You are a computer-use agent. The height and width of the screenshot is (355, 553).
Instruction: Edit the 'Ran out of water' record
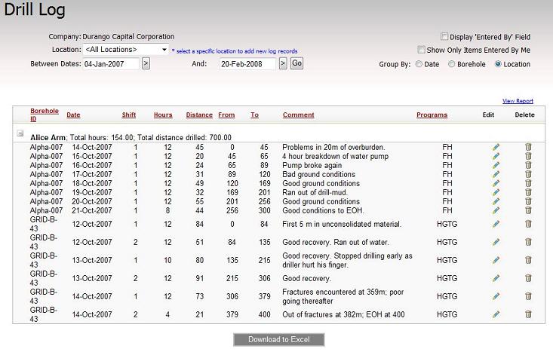(496, 242)
